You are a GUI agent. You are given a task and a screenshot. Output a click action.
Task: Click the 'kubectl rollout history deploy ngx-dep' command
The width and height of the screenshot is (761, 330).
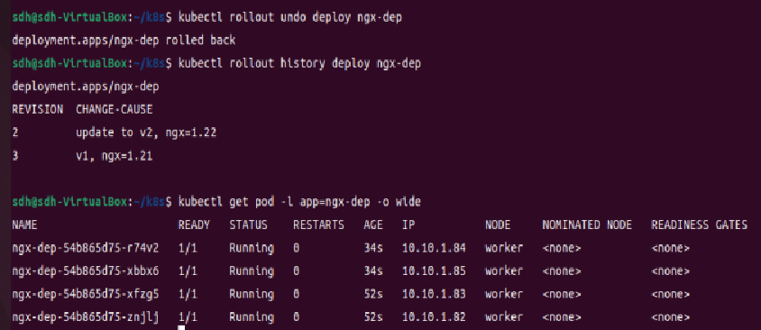[299, 64]
